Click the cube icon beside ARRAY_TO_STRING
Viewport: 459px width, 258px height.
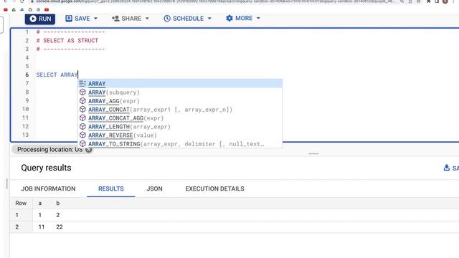coord(82,143)
